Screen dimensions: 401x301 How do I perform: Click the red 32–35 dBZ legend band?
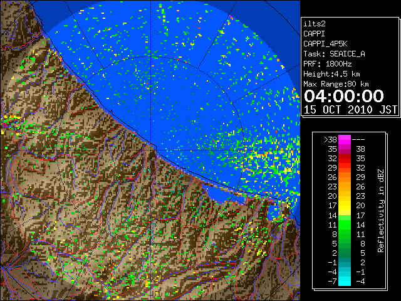[345, 159]
